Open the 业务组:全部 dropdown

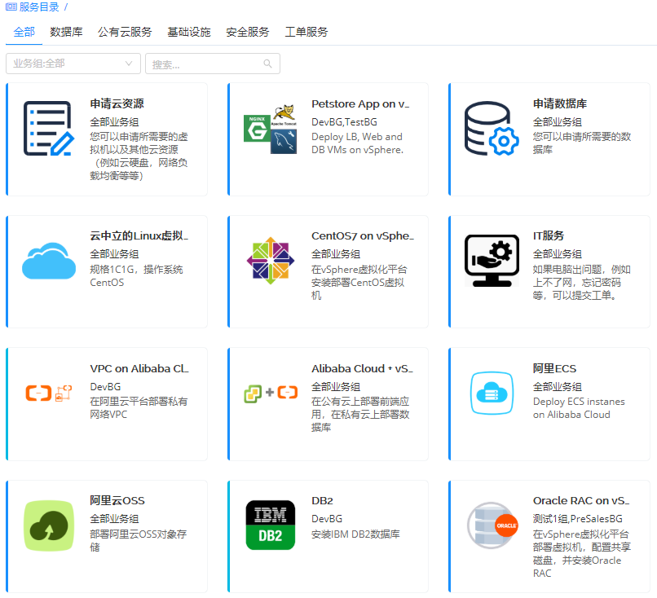click(x=73, y=64)
